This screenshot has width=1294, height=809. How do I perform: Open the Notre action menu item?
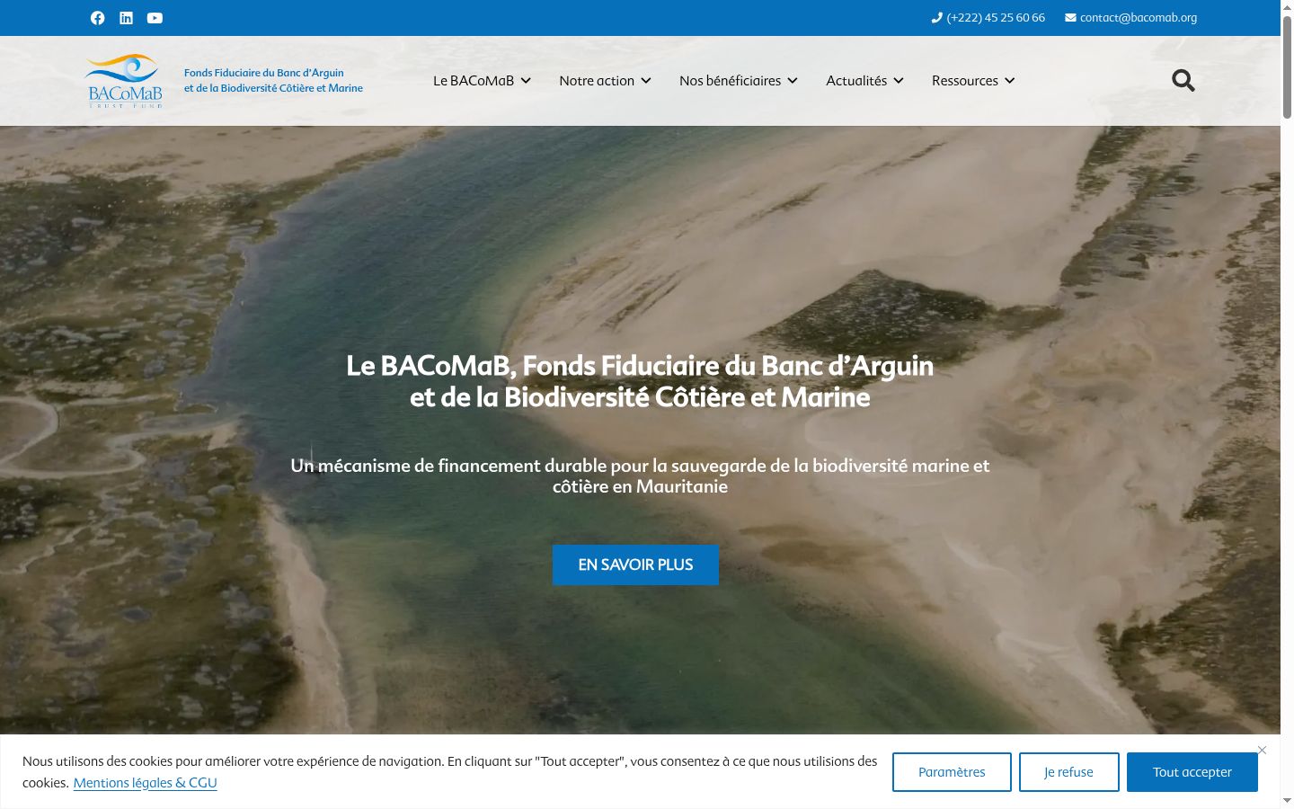(x=597, y=81)
